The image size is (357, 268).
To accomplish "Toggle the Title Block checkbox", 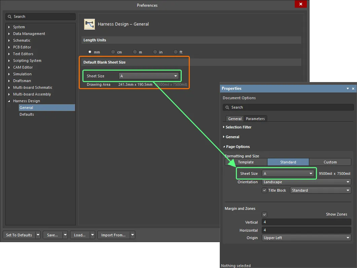I will [x=264, y=190].
